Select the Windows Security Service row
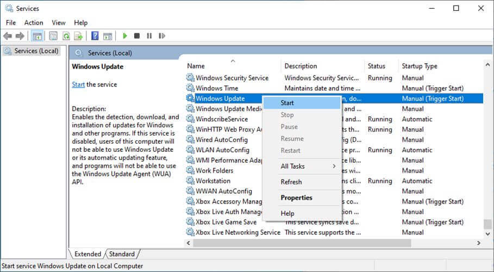The image size is (494, 272). (334, 78)
